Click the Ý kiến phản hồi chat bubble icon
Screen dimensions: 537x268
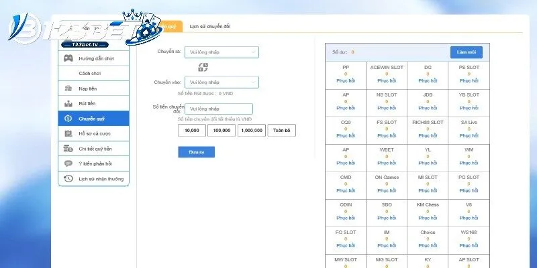68,163
